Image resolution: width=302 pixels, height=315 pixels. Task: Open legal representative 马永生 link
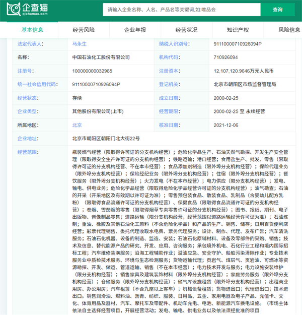tap(79, 44)
